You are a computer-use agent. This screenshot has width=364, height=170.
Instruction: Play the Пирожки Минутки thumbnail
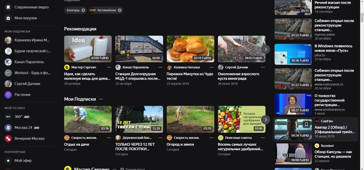point(190,49)
